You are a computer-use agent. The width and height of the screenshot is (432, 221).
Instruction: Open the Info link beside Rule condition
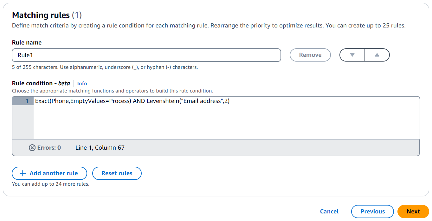[82, 83]
